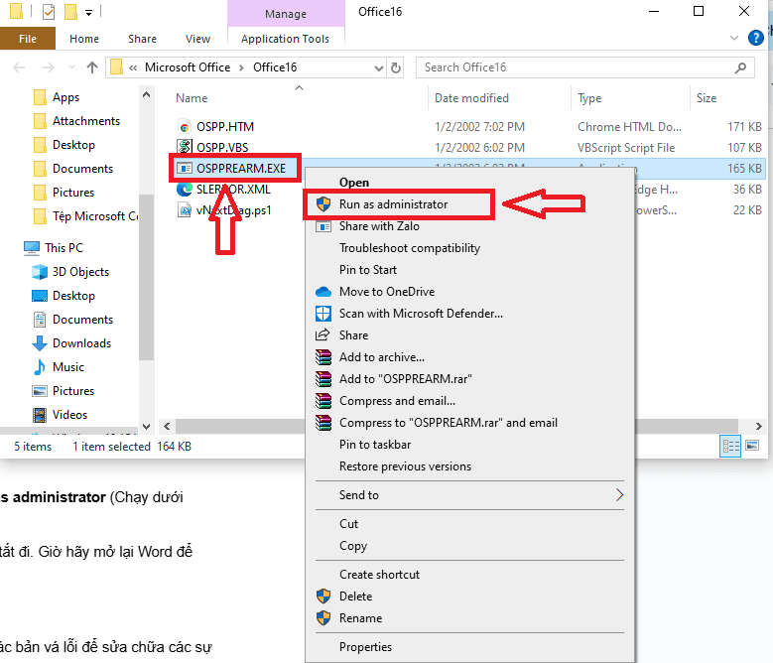Open the 3D Objects folder in sidebar

(x=80, y=272)
